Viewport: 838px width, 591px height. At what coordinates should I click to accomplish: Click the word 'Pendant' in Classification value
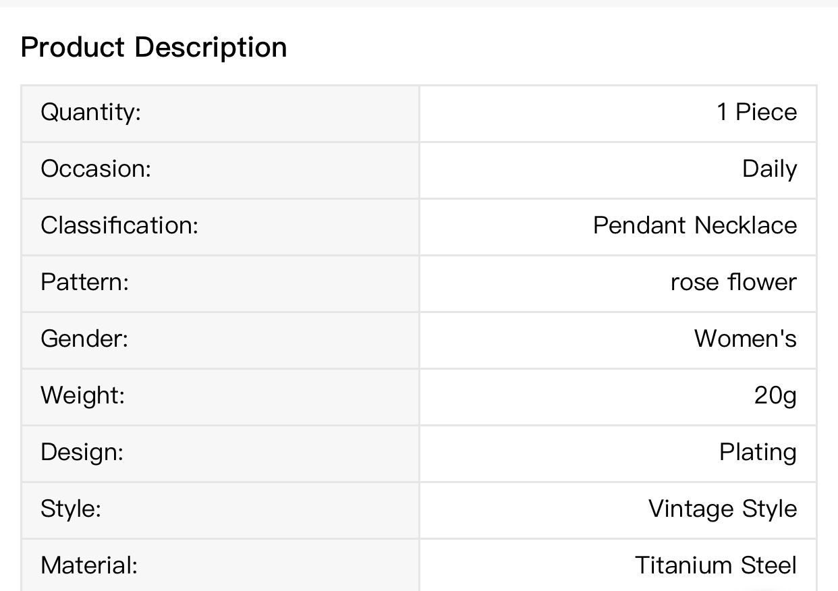640,225
